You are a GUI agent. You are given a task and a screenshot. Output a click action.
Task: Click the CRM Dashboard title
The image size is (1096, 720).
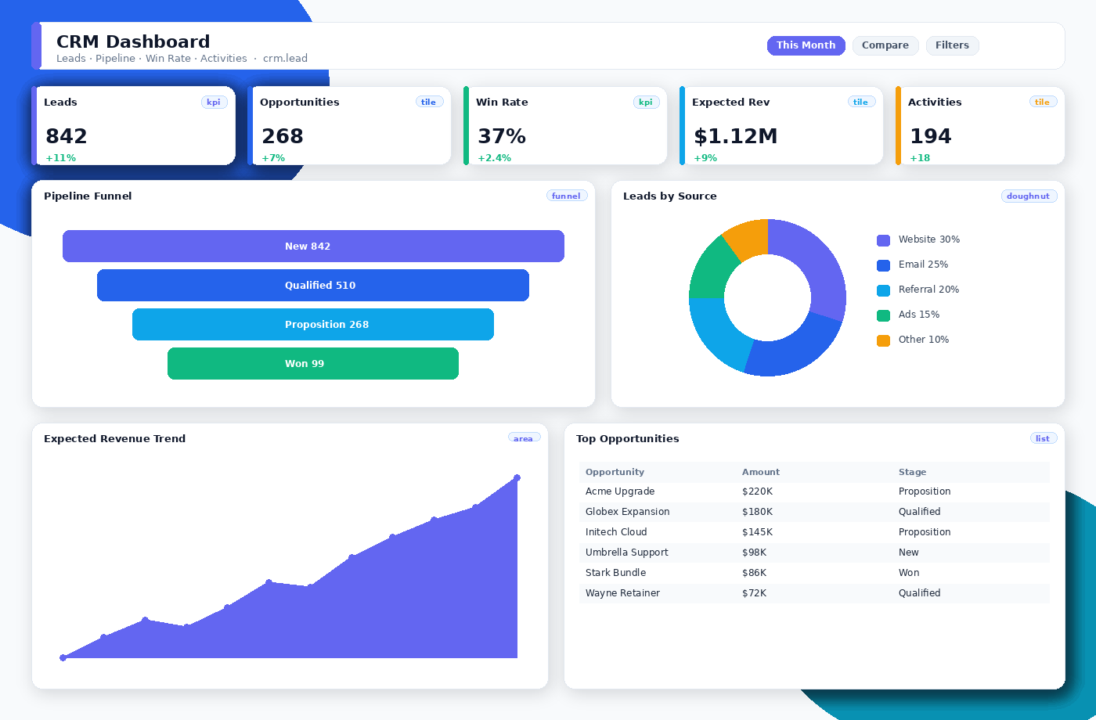133,41
